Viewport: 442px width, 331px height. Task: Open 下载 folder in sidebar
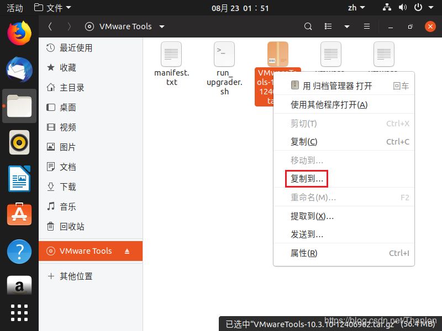point(68,187)
